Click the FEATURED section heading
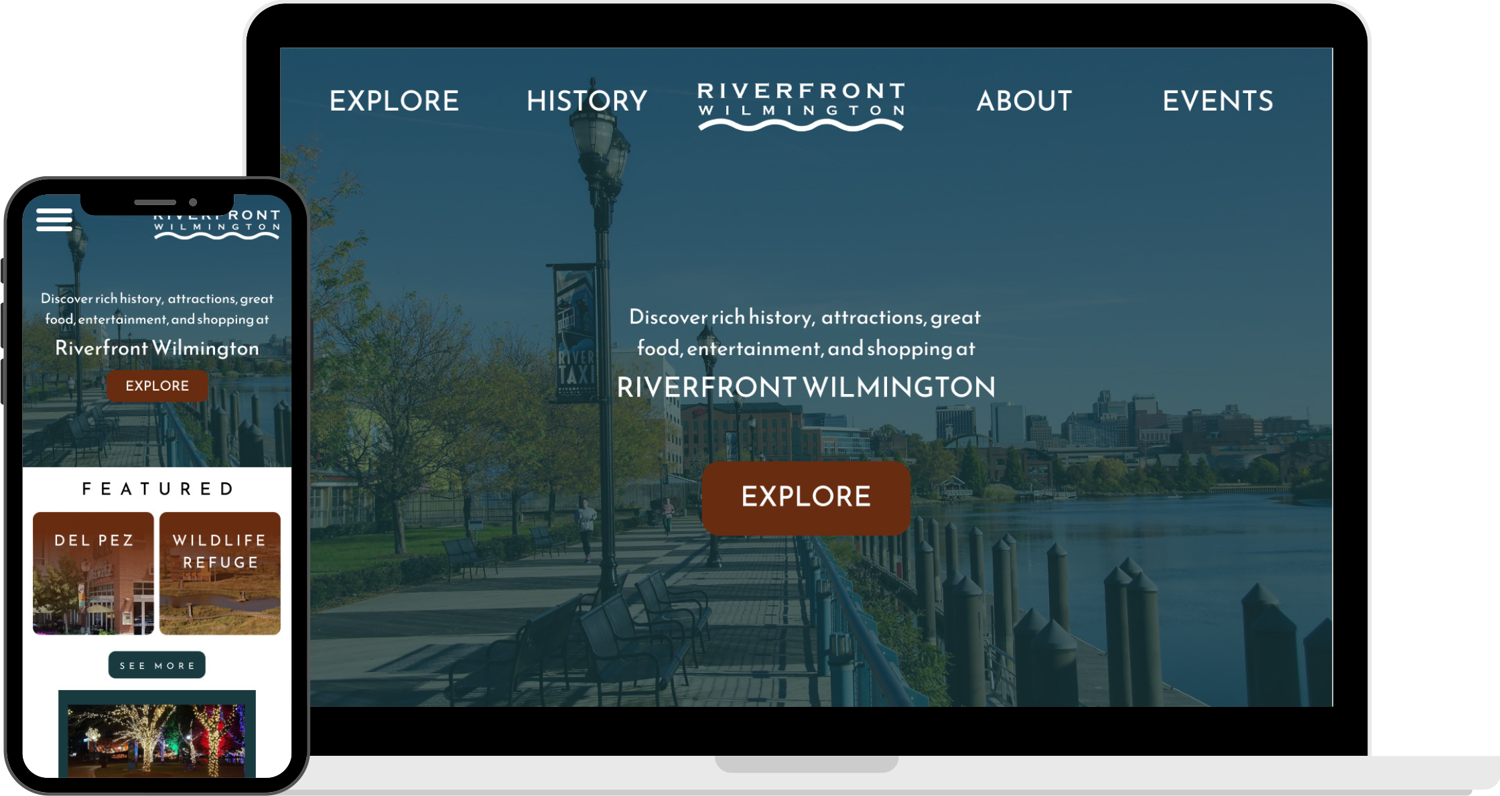 click(x=157, y=489)
